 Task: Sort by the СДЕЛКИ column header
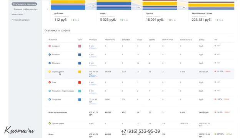[152, 40]
